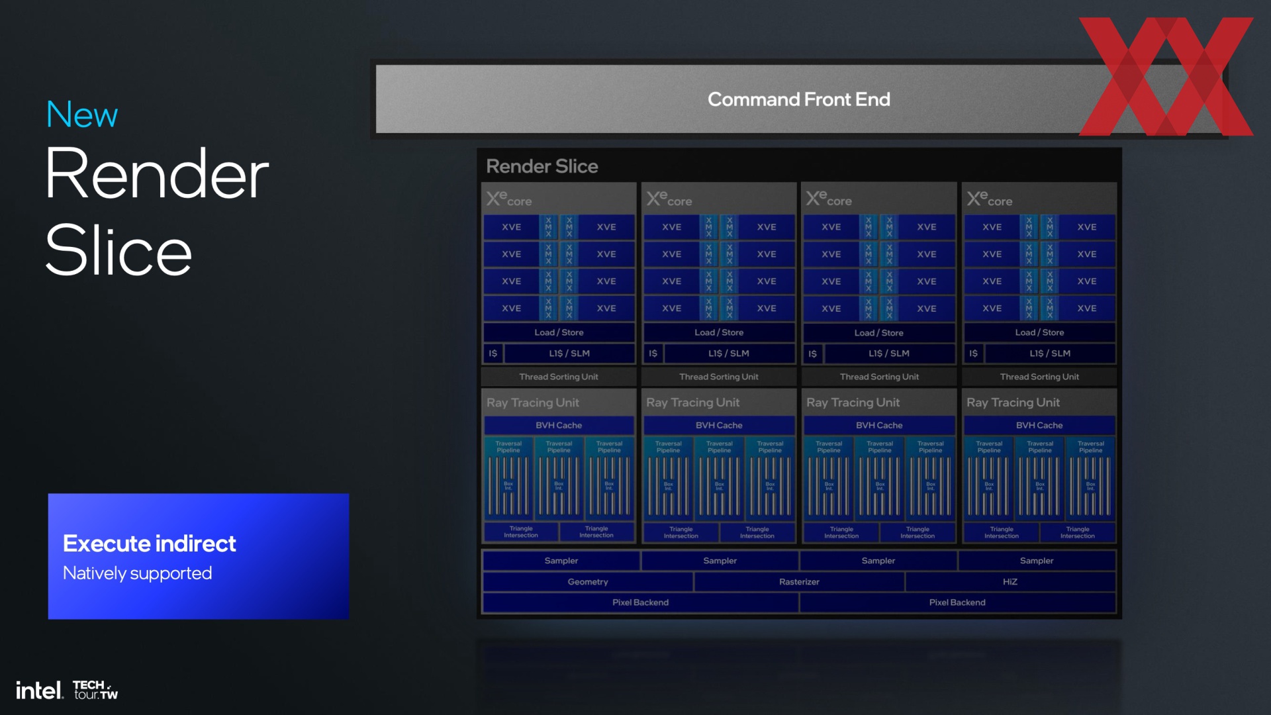Click the third Sampler block

coord(878,561)
